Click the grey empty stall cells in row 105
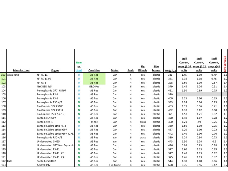 tap(199, 94)
